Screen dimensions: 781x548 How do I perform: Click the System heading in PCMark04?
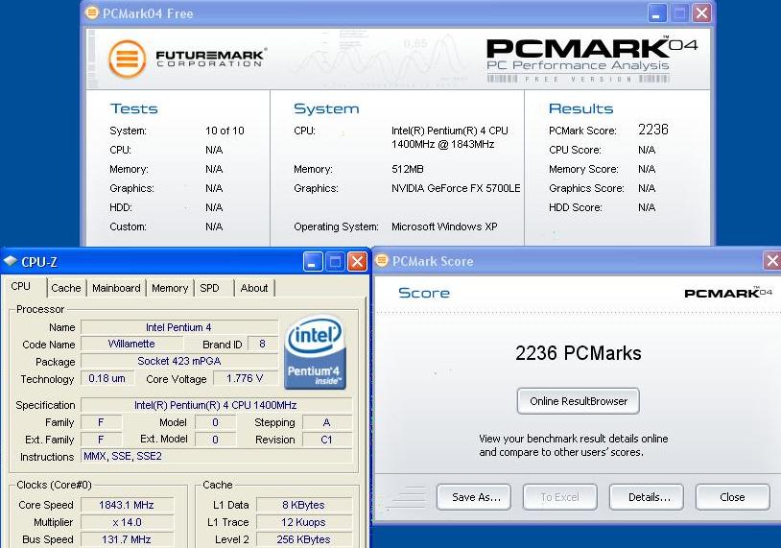coord(326,108)
